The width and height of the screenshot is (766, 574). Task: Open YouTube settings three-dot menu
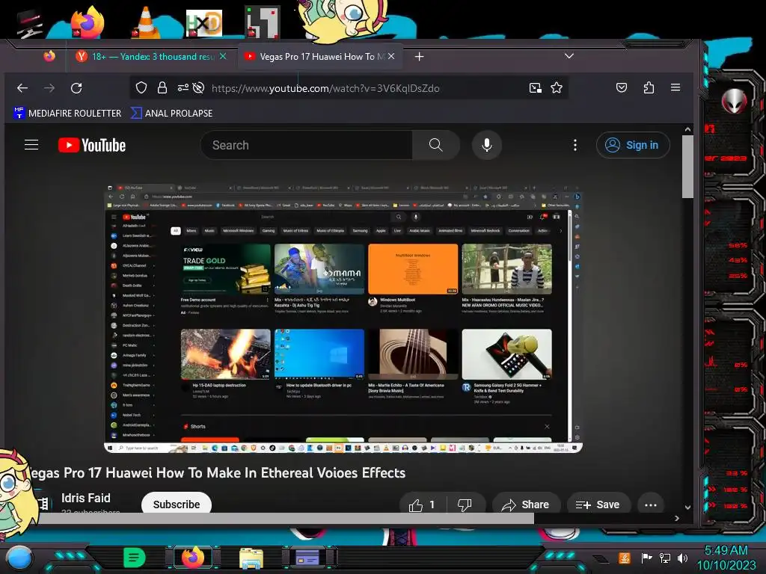(x=575, y=145)
